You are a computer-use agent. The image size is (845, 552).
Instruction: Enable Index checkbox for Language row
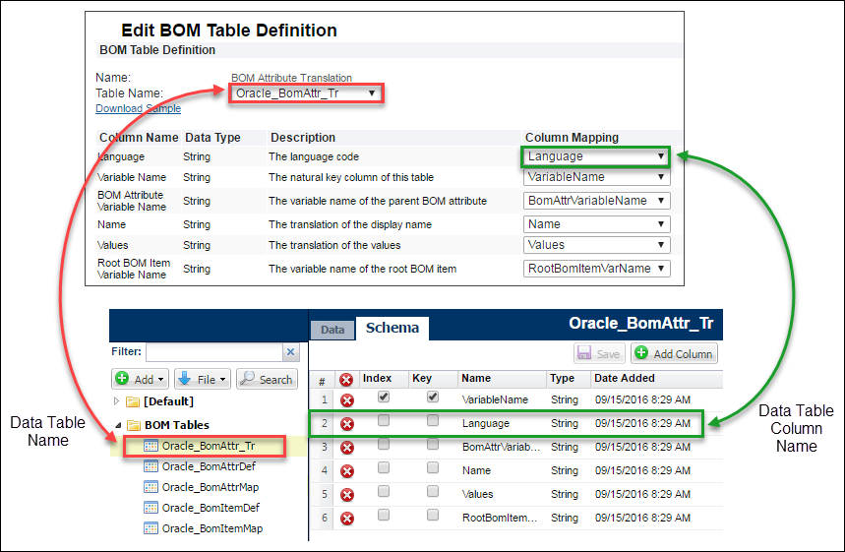point(384,420)
